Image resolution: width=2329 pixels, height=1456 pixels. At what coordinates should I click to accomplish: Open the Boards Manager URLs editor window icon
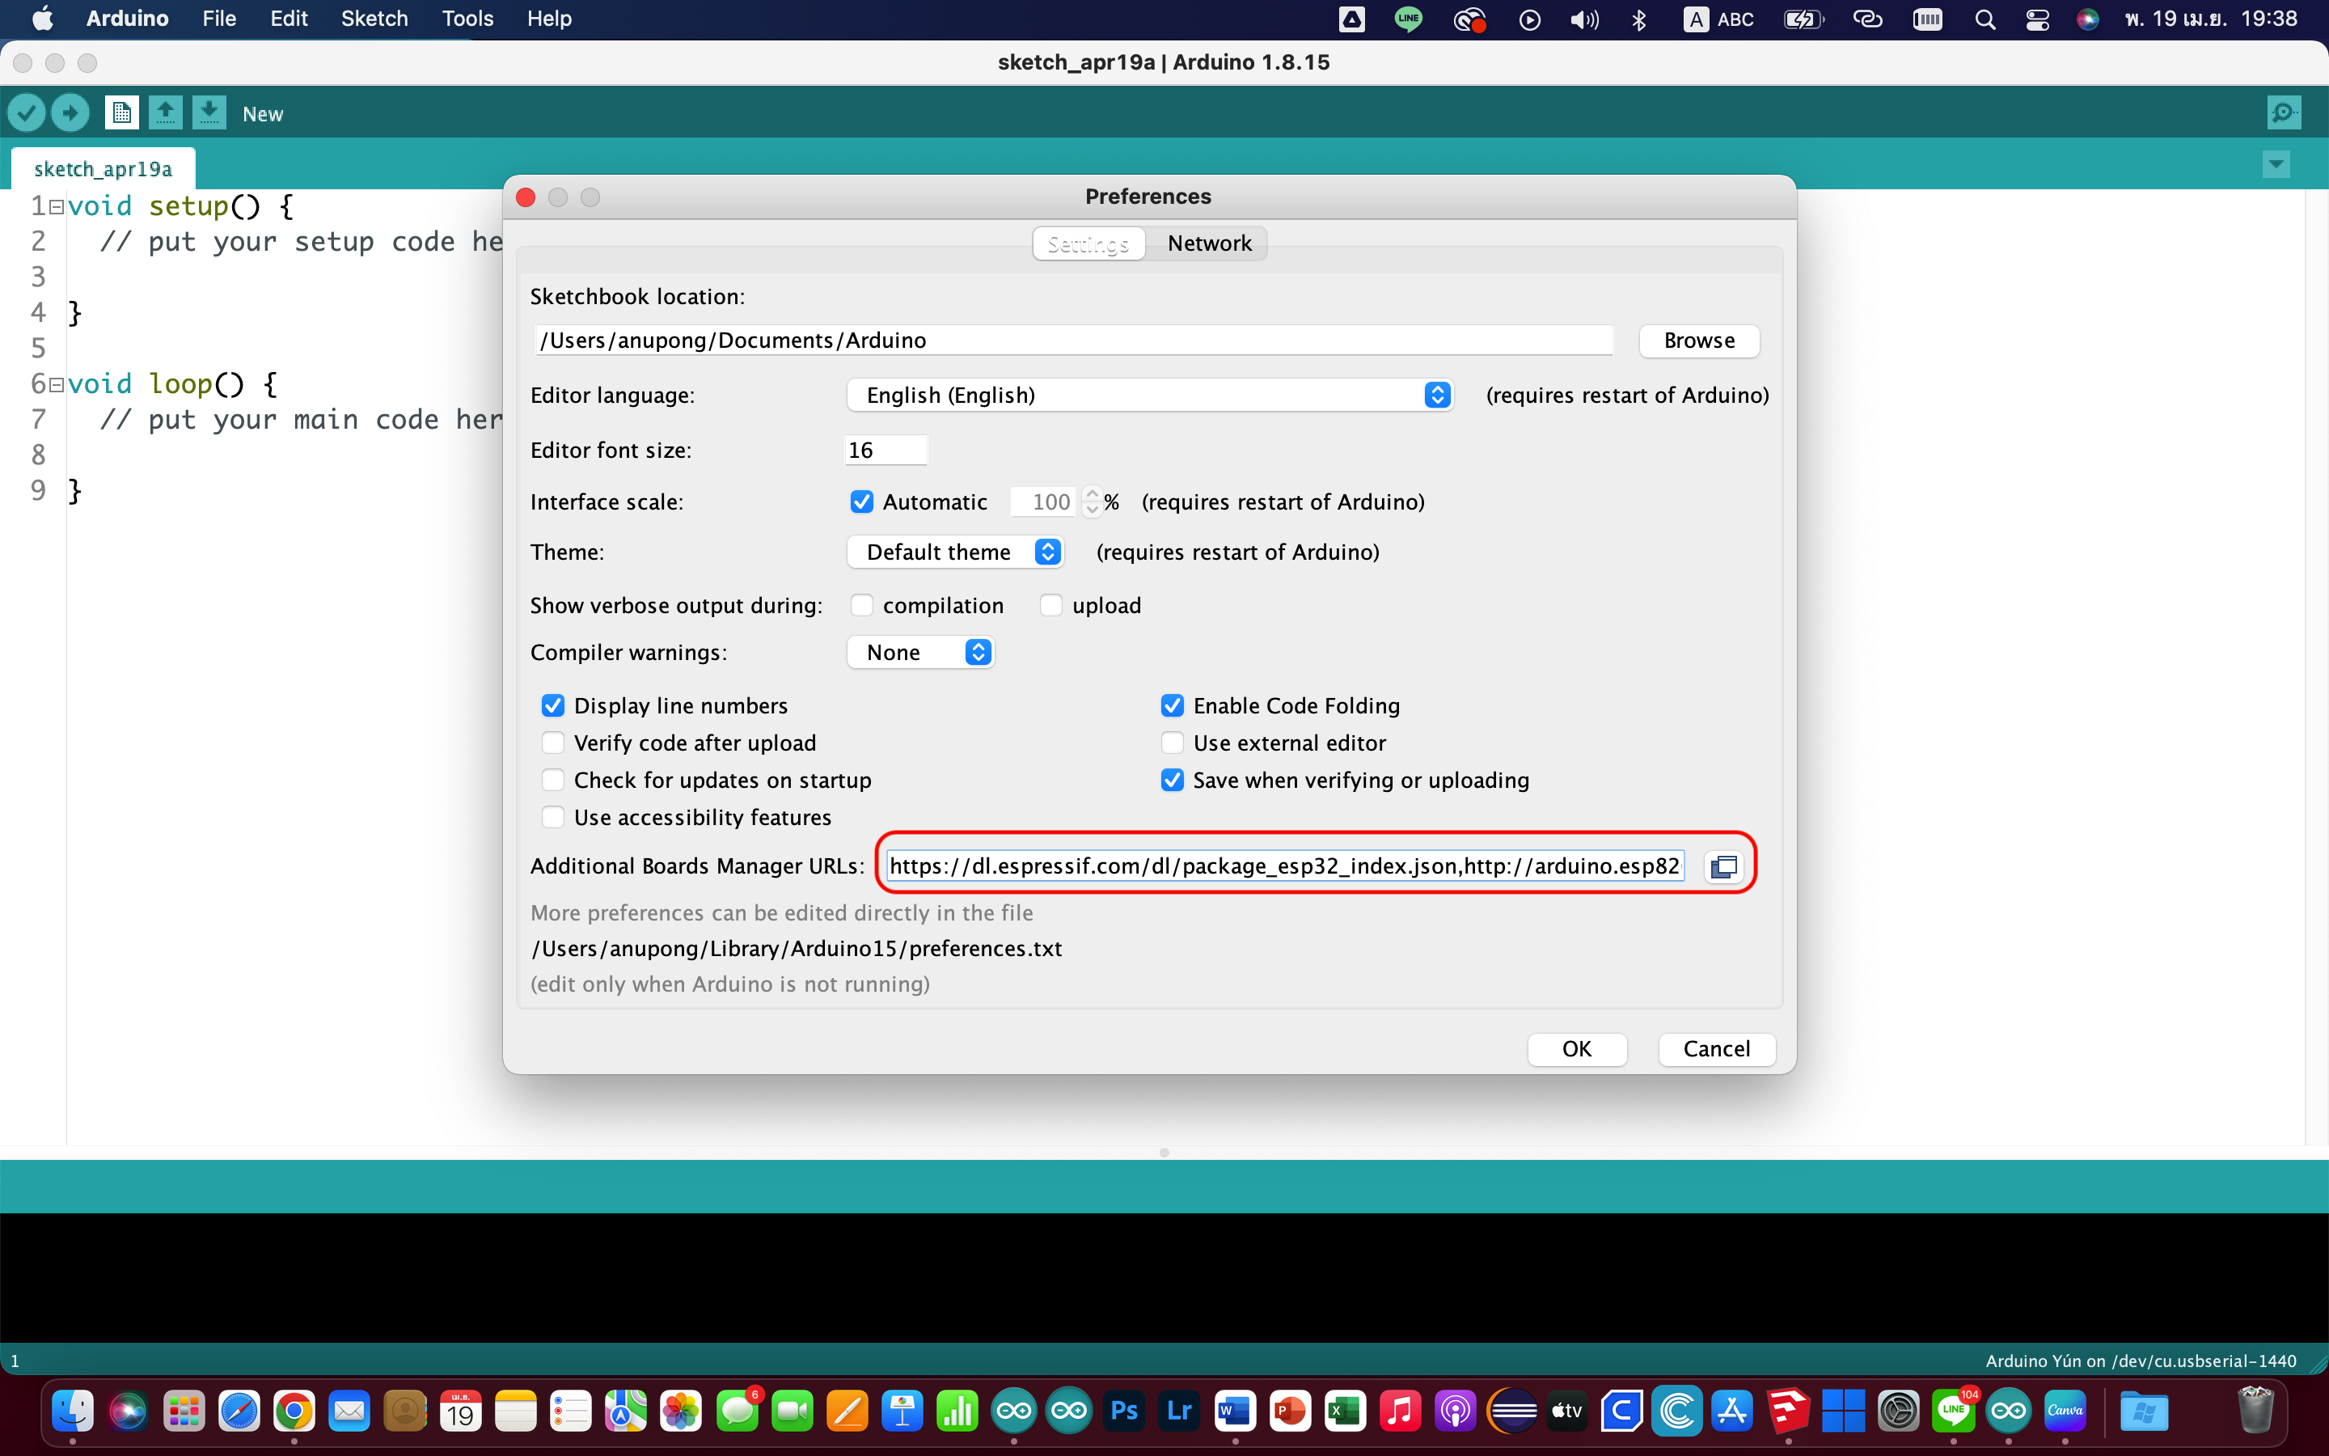(1723, 866)
